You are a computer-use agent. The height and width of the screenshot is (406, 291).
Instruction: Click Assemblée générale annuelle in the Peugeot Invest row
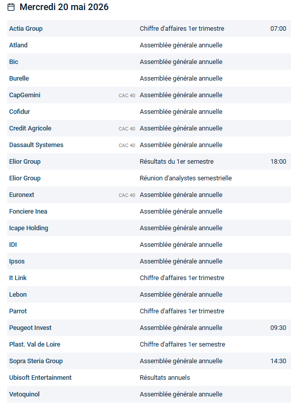coord(181,328)
